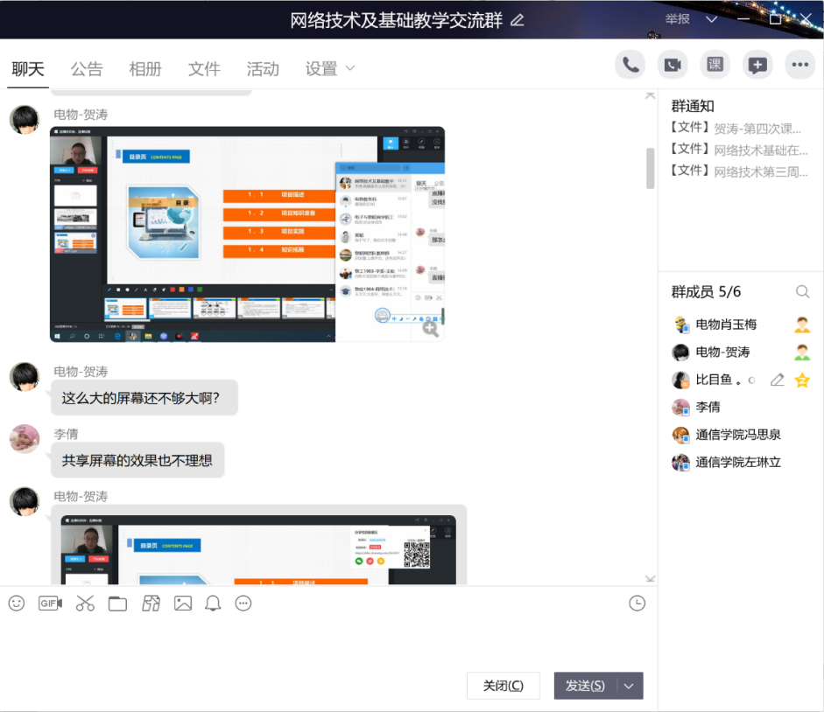Search group members with the magnifier icon
This screenshot has width=824, height=712.
(802, 292)
